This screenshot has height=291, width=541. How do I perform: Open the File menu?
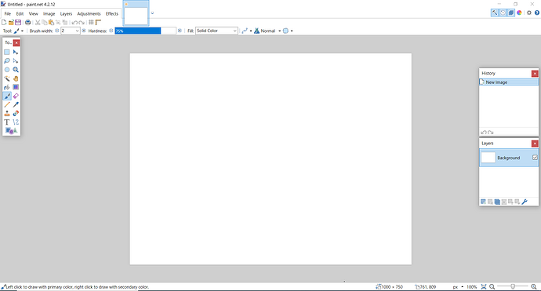click(x=8, y=14)
